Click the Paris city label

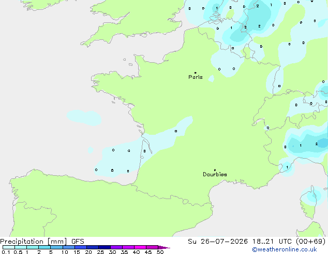(196, 77)
